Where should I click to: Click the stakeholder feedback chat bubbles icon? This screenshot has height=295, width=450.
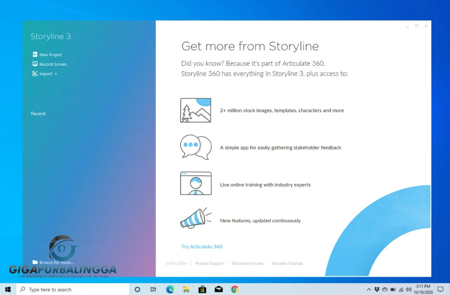tap(195, 147)
